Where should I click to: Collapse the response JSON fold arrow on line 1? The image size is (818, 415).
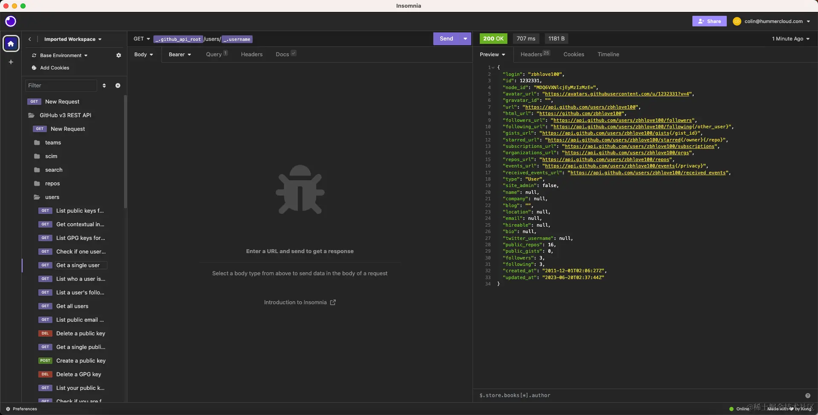click(493, 68)
